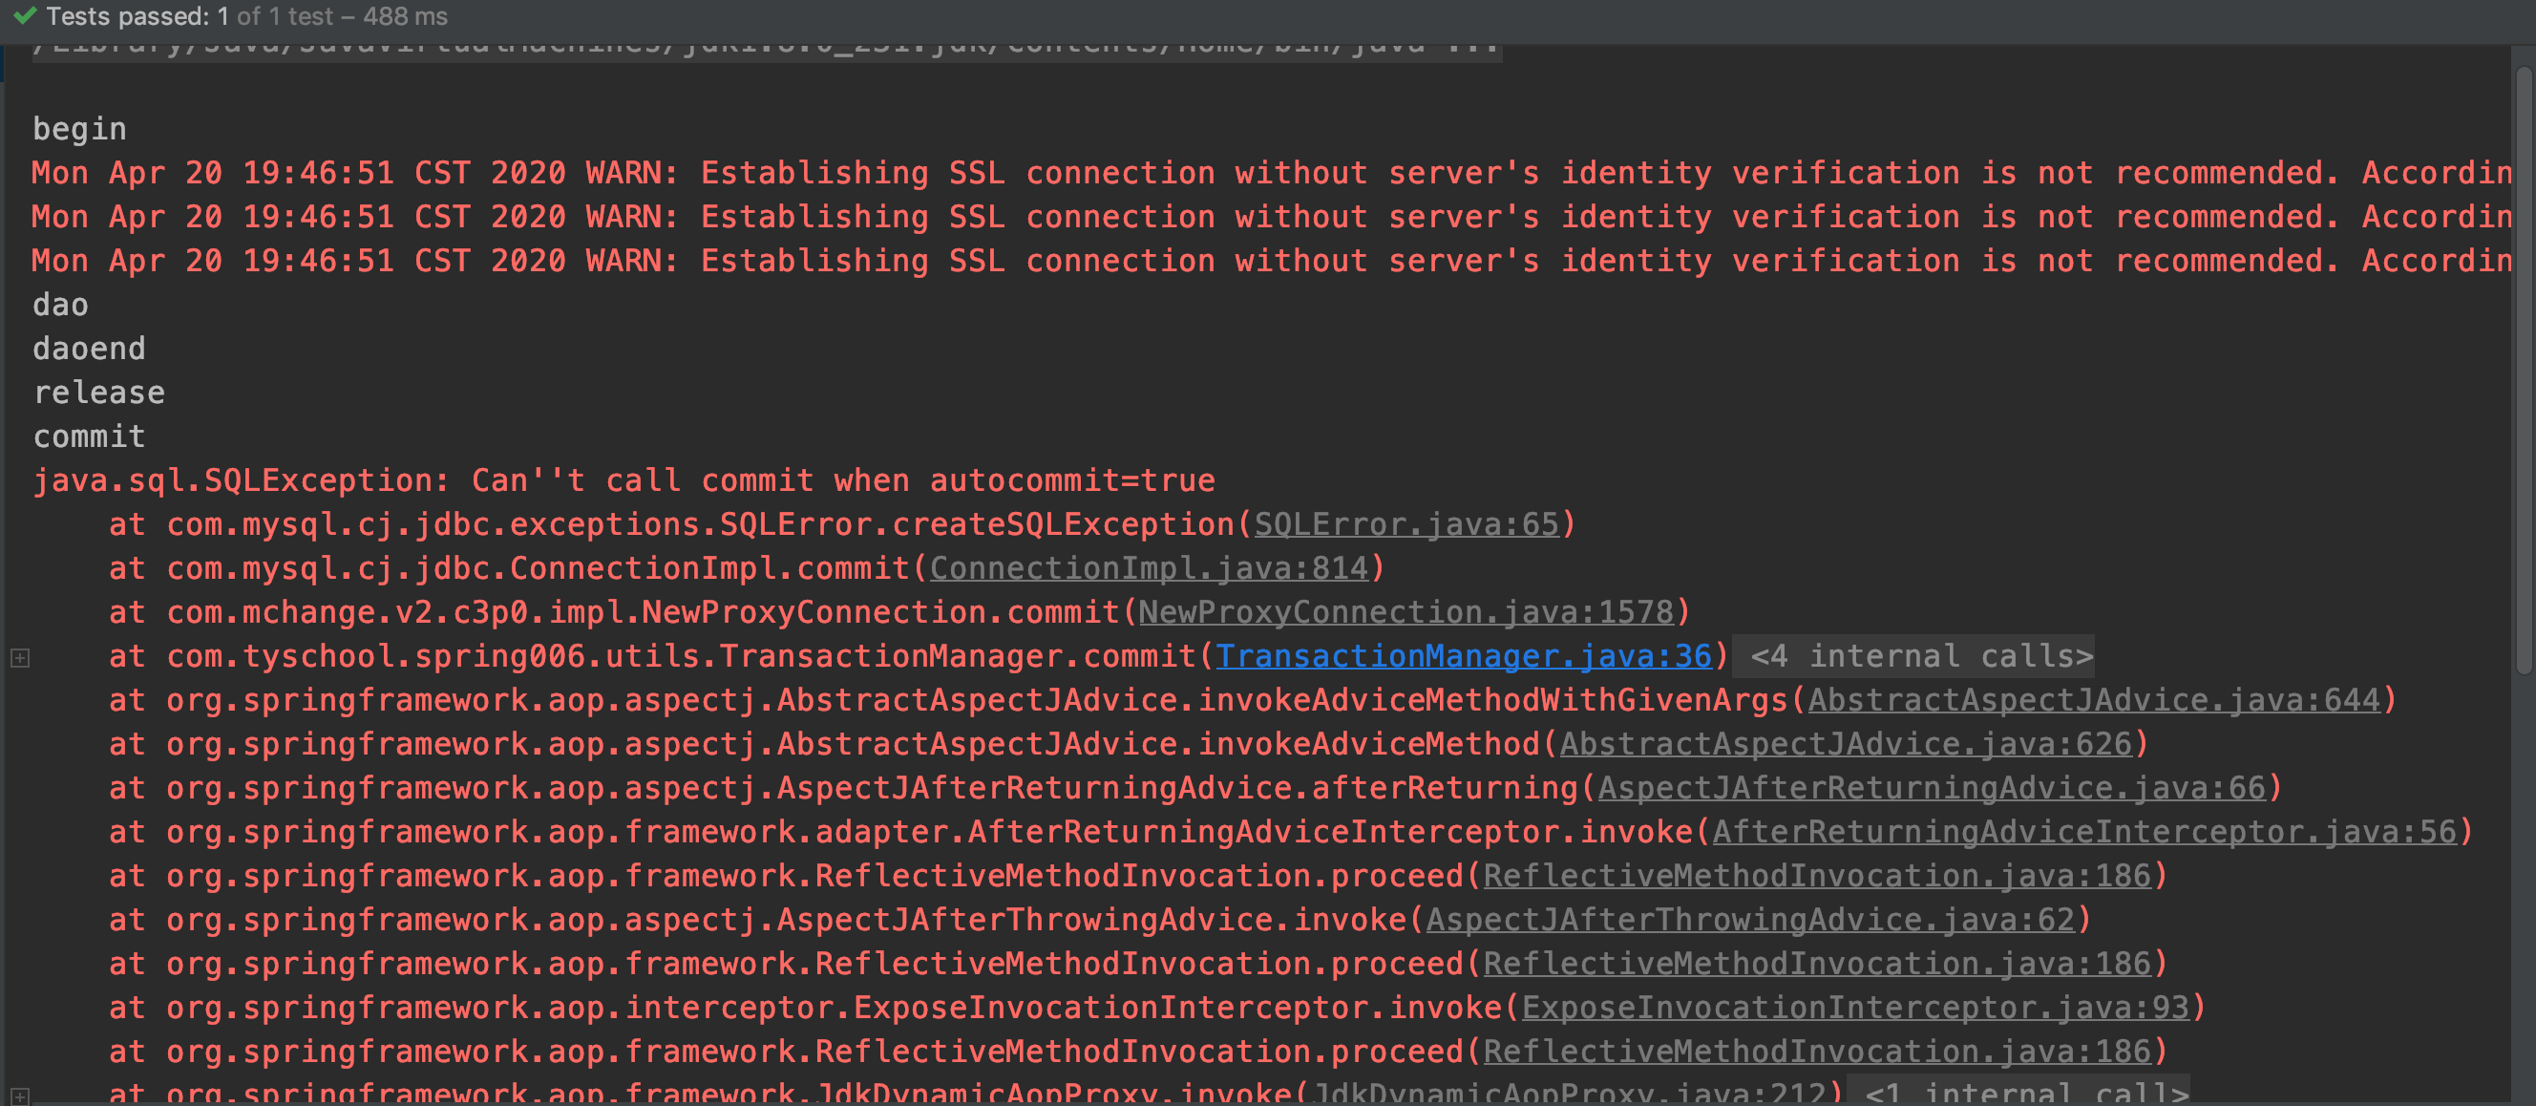
Task: Go to AspectJAfterReturningAdvice.java:66
Action: (1931, 788)
